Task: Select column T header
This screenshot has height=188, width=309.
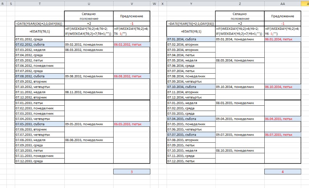Action: coord(40,3)
